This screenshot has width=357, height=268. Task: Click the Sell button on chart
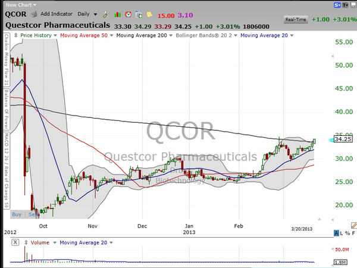(x=33, y=214)
